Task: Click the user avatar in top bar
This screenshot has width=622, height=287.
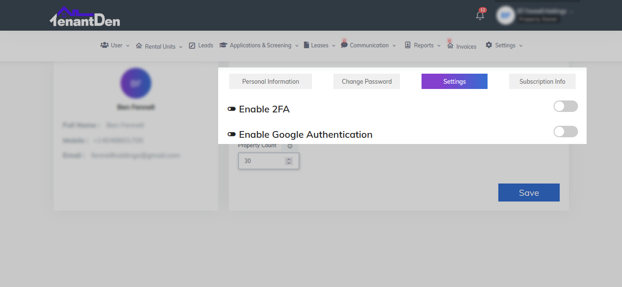Action: click(505, 16)
